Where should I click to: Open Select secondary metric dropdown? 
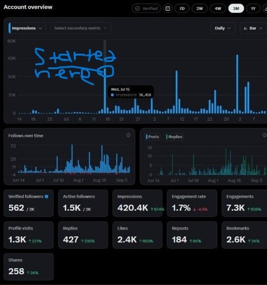click(x=81, y=28)
